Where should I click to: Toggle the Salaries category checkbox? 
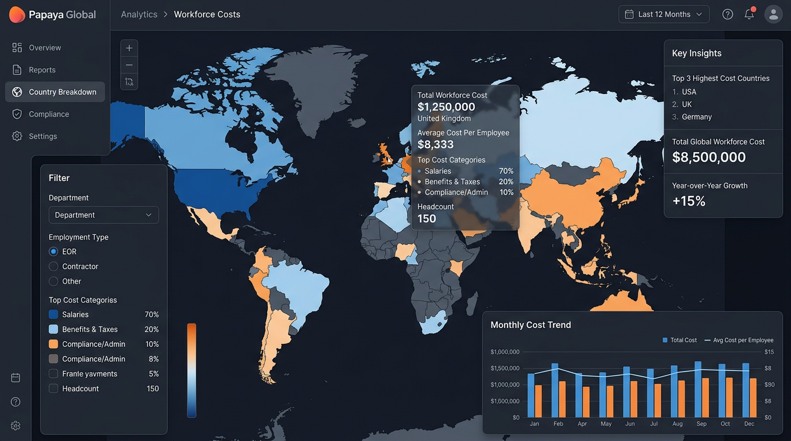(53, 315)
